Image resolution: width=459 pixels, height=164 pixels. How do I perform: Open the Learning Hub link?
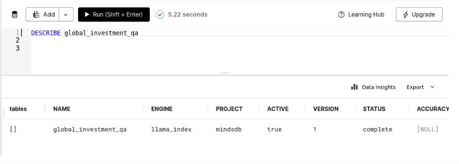pyautogui.click(x=361, y=15)
